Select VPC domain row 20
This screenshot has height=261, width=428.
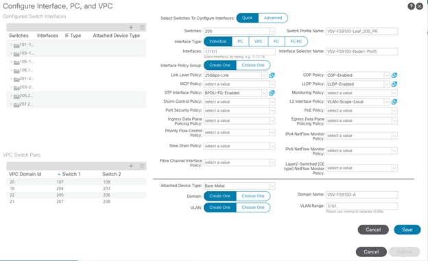pos(76,182)
